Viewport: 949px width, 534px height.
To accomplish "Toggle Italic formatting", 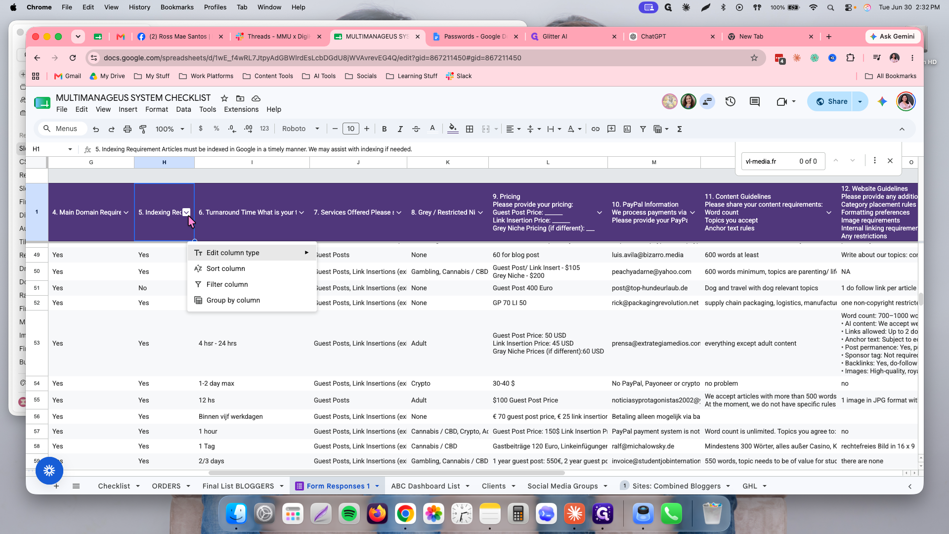I will coord(400,129).
